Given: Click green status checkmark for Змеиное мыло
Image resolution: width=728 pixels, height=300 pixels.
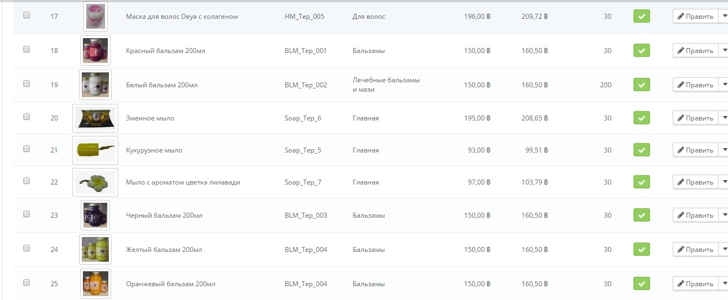Looking at the screenshot, I should click(x=641, y=118).
